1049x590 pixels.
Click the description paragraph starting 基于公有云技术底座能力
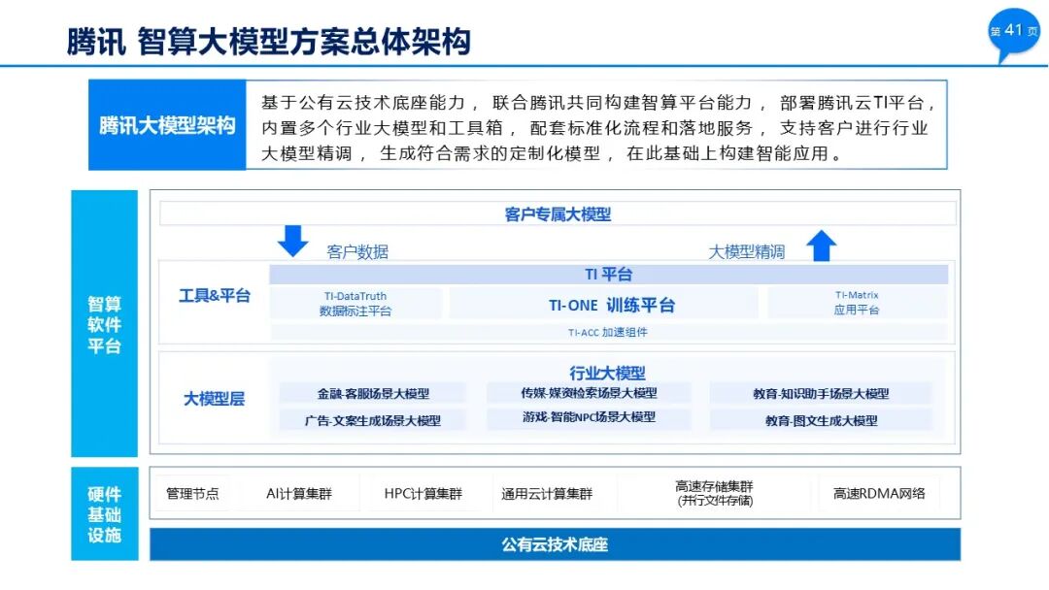(595, 128)
